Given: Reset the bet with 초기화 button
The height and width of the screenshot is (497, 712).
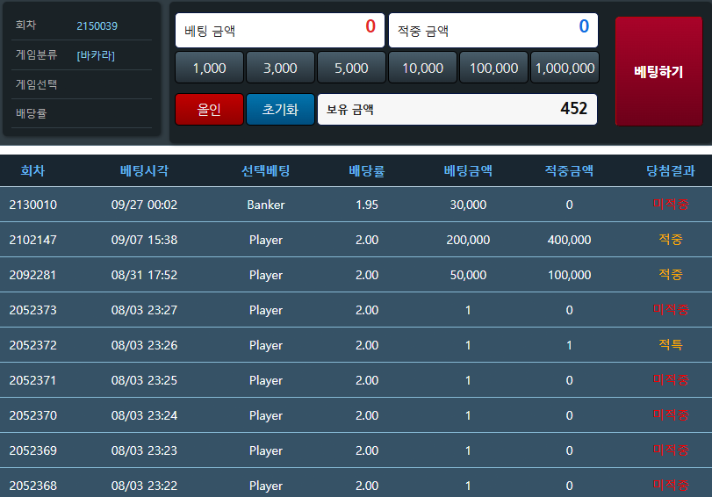Looking at the screenshot, I should pyautogui.click(x=280, y=109).
